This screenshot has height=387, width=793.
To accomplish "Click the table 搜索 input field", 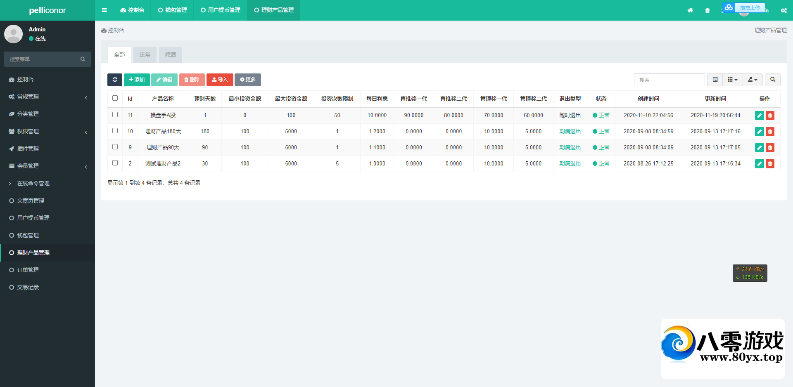I will pos(669,80).
